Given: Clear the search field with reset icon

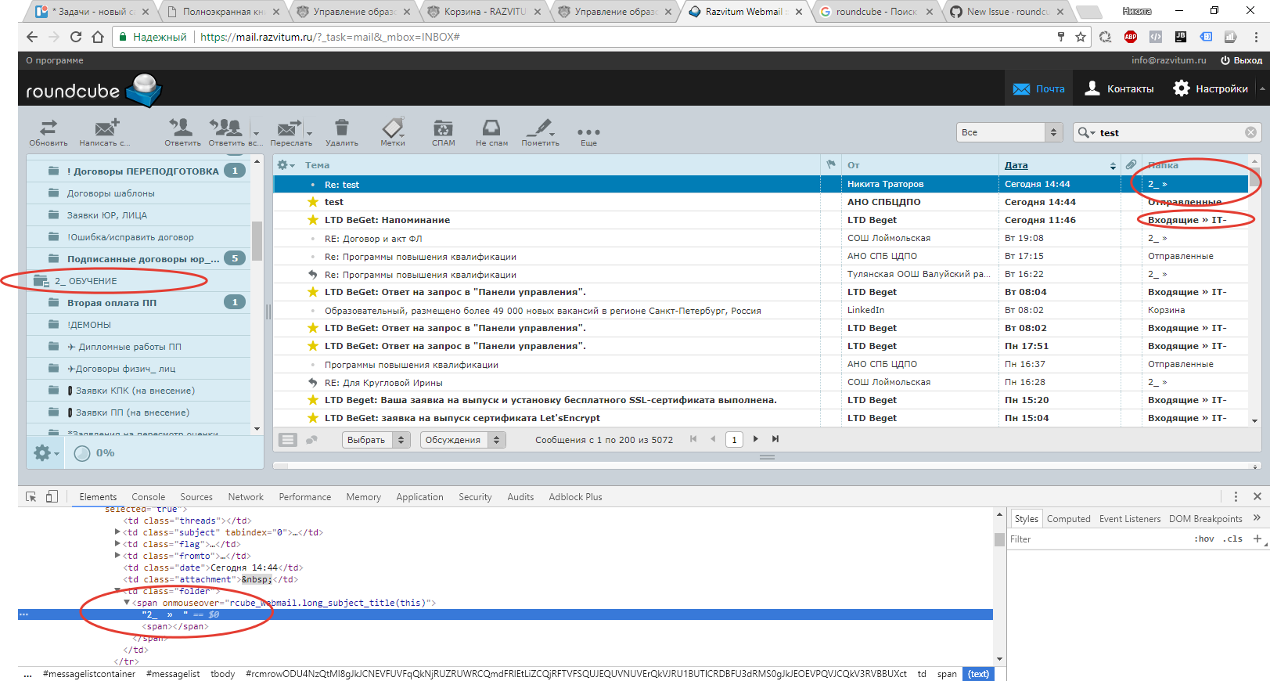Looking at the screenshot, I should [x=1250, y=132].
